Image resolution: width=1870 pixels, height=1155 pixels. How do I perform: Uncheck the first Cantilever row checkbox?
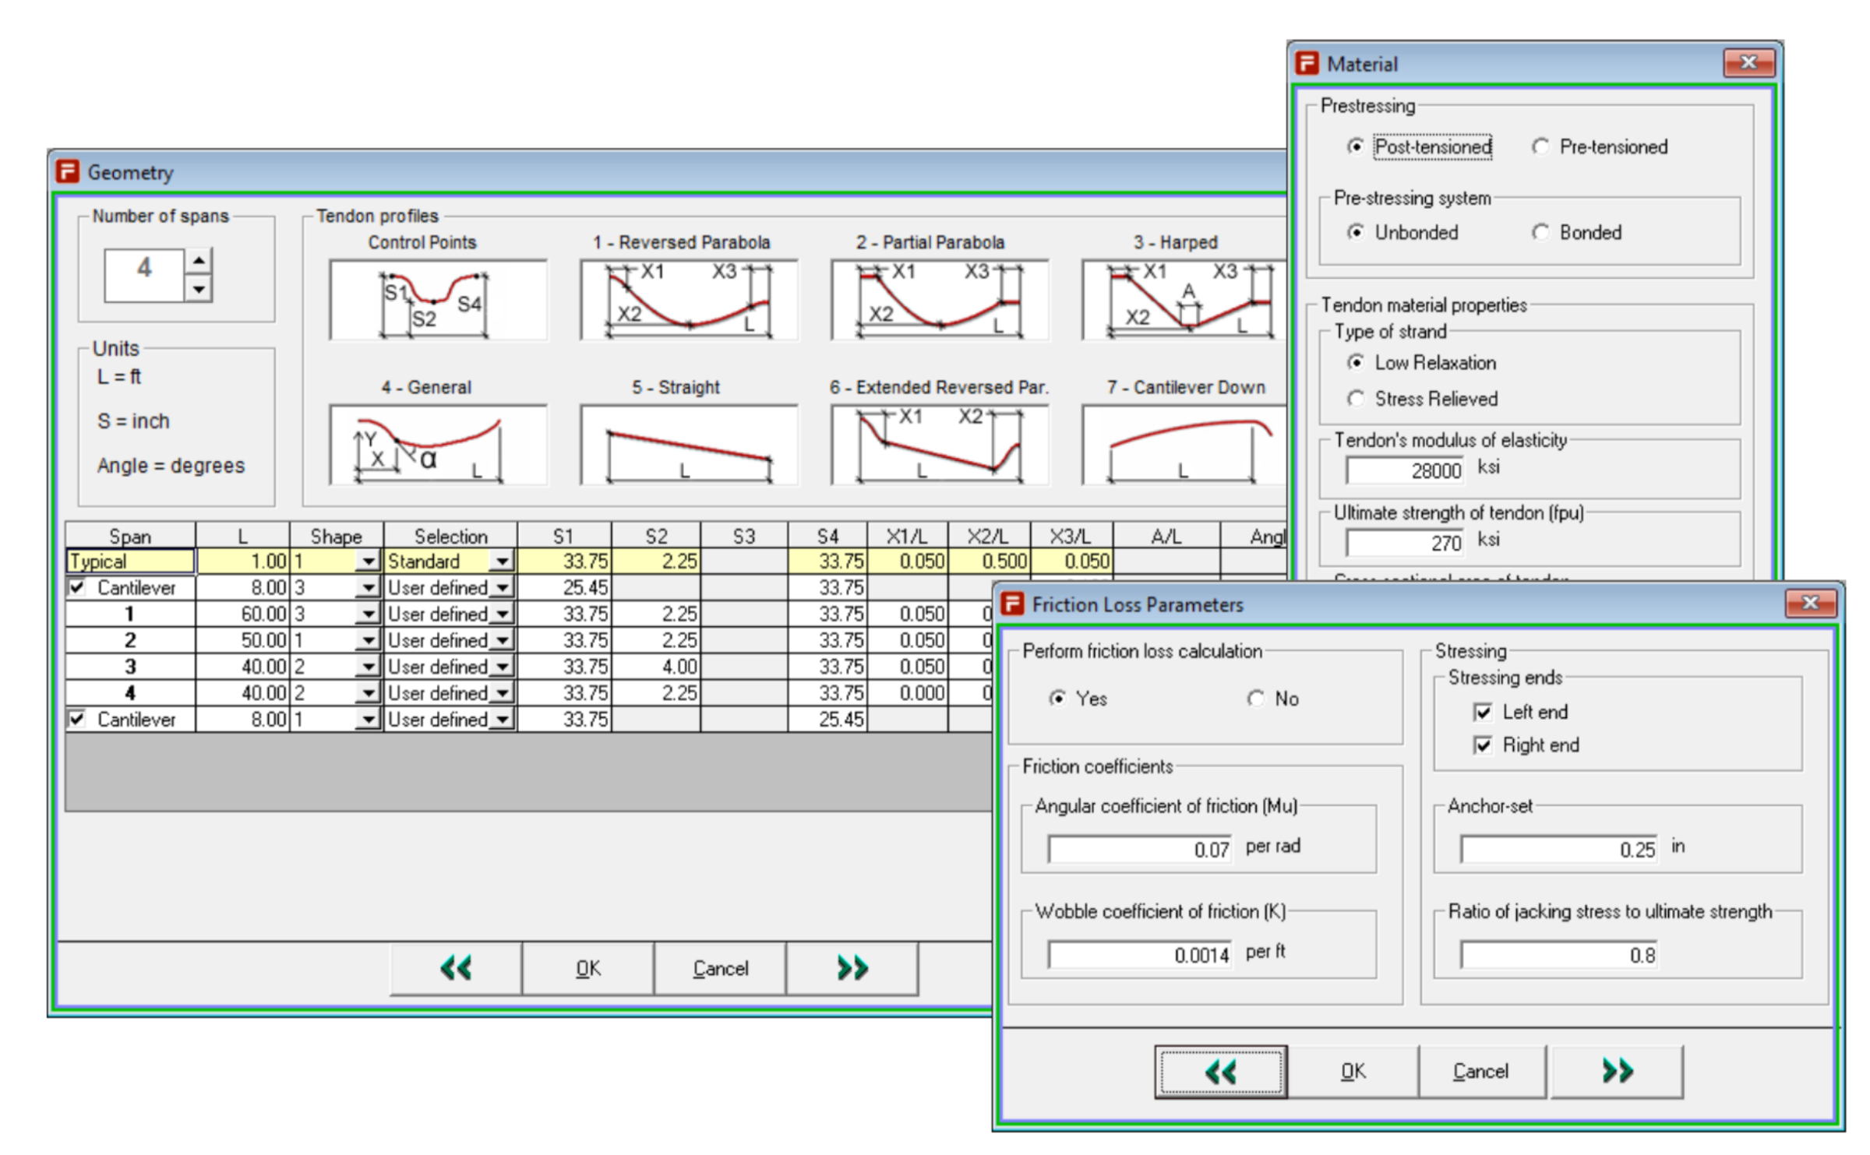77,587
